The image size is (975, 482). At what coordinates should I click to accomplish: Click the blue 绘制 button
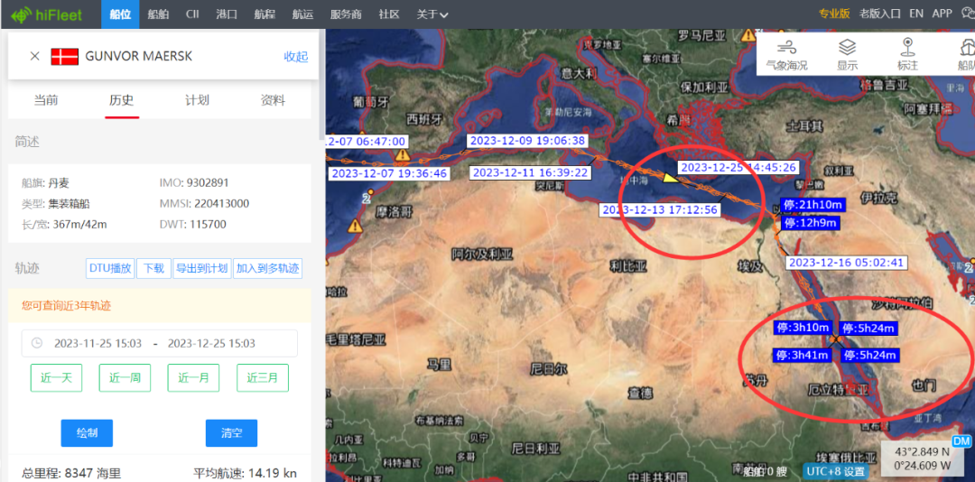point(87,433)
